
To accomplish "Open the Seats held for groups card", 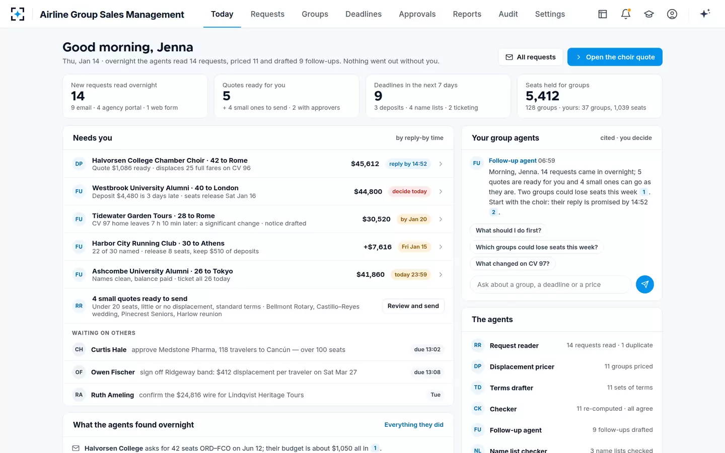I will (590, 96).
